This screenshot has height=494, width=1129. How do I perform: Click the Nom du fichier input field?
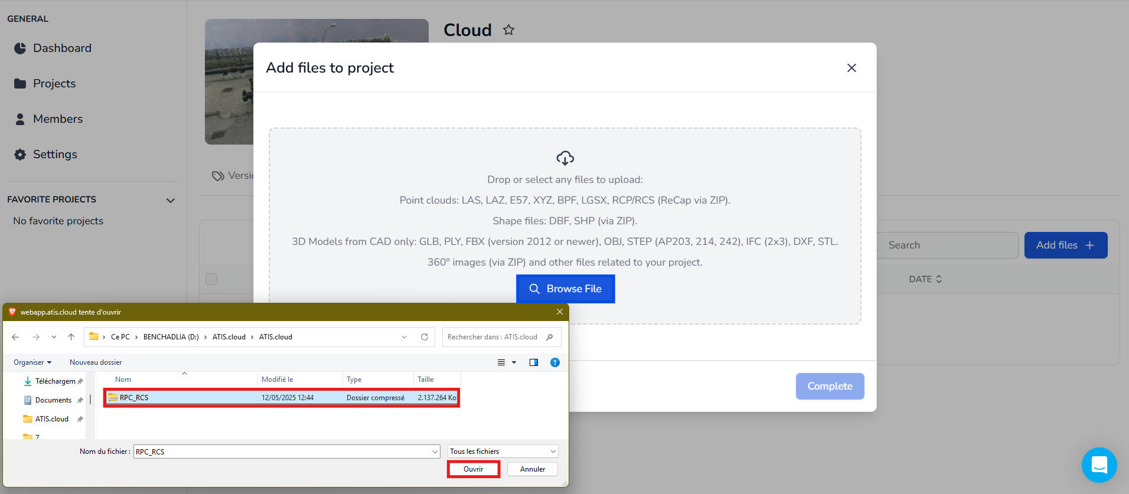(x=283, y=452)
